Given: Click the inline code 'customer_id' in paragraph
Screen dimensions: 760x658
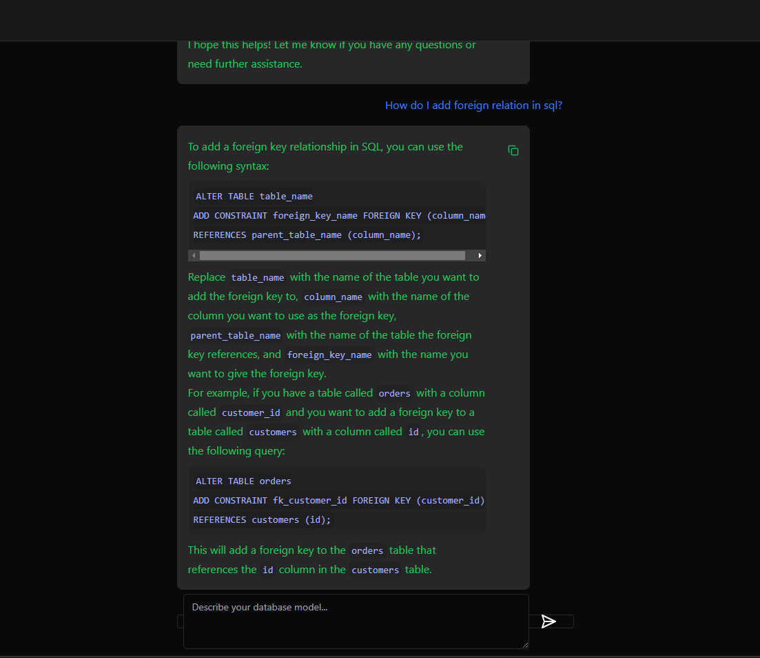Looking at the screenshot, I should (x=251, y=412).
